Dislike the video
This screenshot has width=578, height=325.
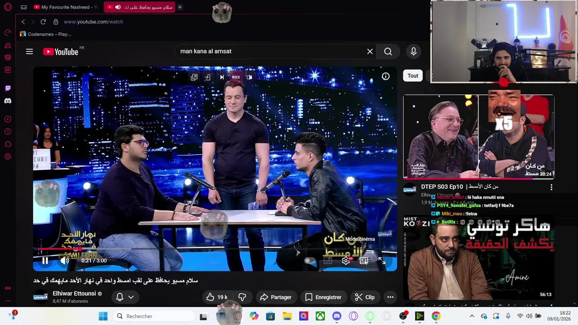click(x=242, y=297)
